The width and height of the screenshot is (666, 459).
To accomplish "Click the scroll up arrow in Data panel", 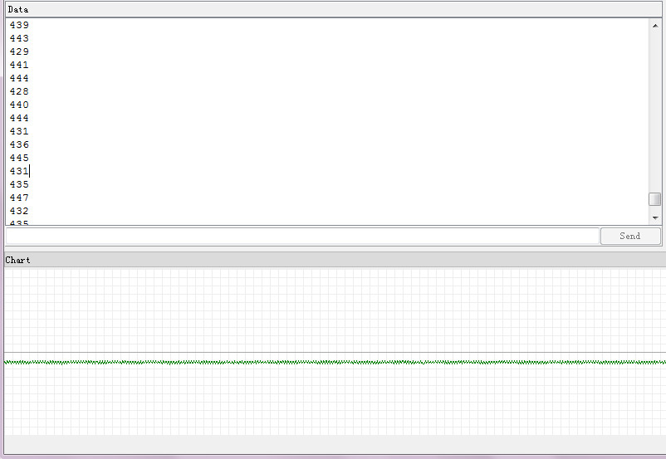I will [x=655, y=26].
